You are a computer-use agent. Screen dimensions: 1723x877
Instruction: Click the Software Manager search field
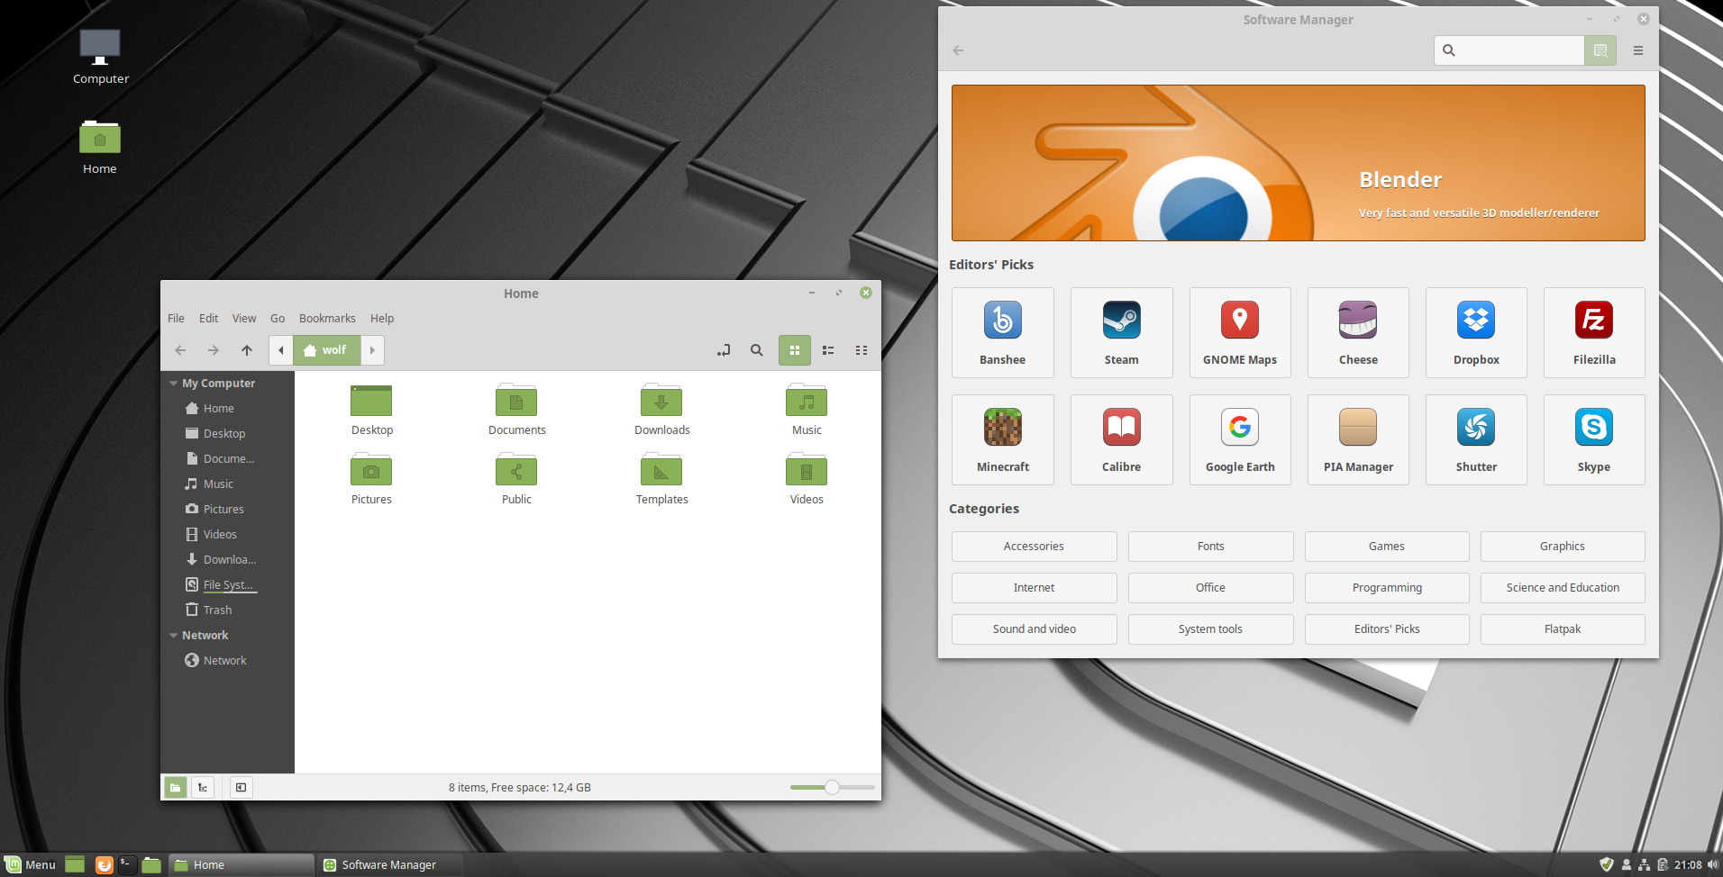click(1509, 50)
